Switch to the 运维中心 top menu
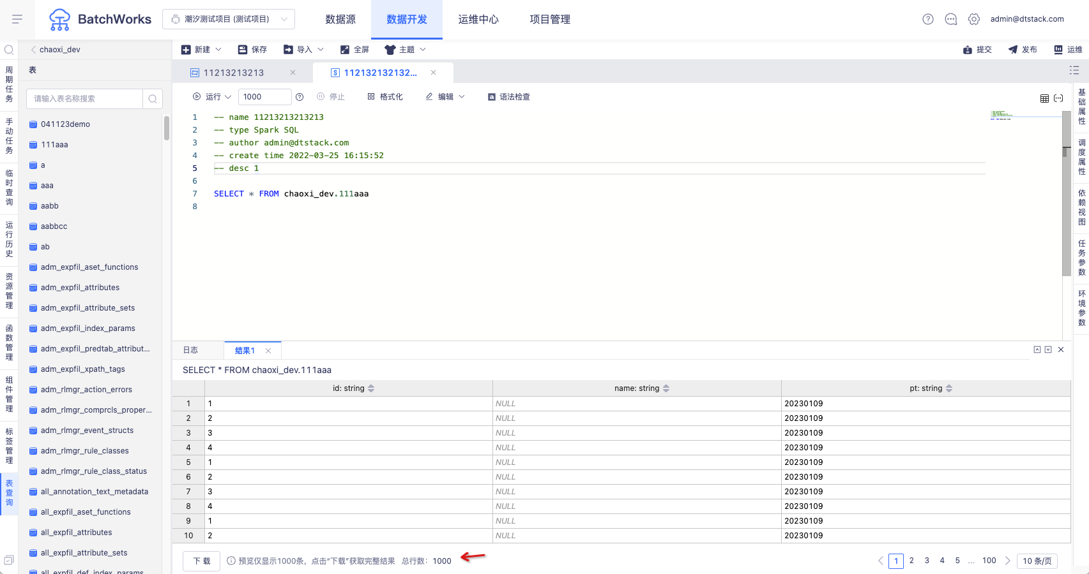The image size is (1089, 574). (x=478, y=19)
